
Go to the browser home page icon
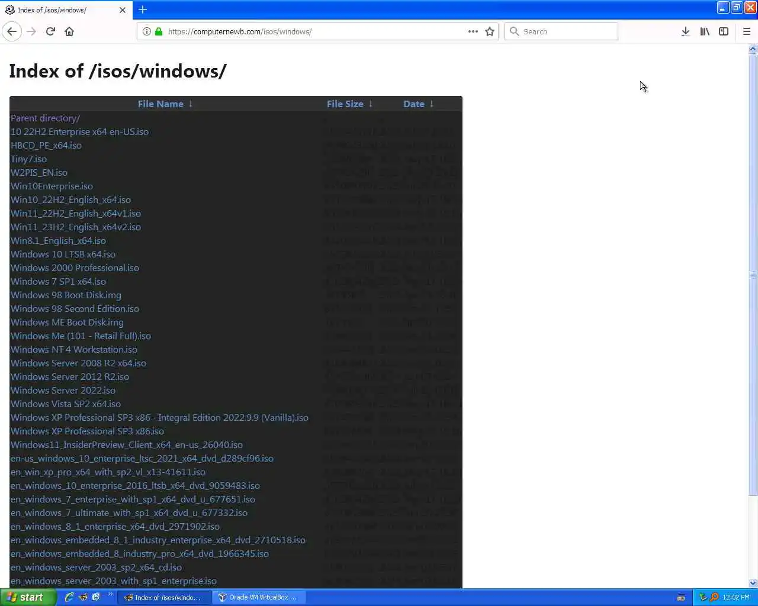coord(69,31)
